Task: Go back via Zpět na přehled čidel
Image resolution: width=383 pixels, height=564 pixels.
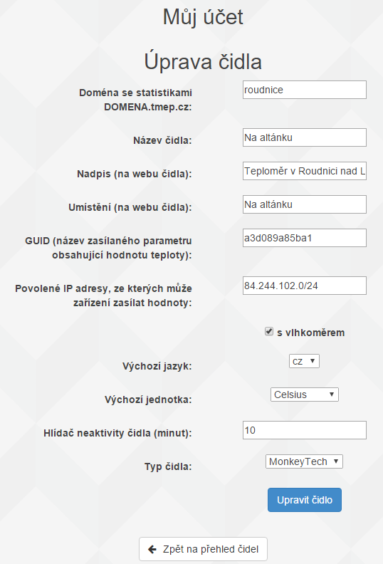Action: click(203, 549)
